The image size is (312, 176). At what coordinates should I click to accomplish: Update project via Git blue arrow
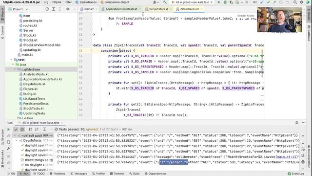262,2
